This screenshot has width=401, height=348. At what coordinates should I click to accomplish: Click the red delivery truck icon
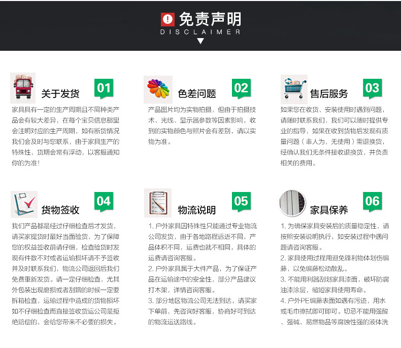tap(23, 88)
